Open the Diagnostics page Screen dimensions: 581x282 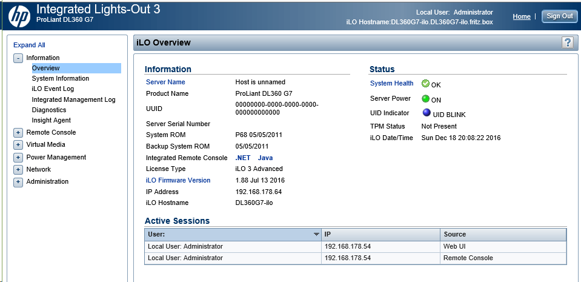tap(49, 110)
